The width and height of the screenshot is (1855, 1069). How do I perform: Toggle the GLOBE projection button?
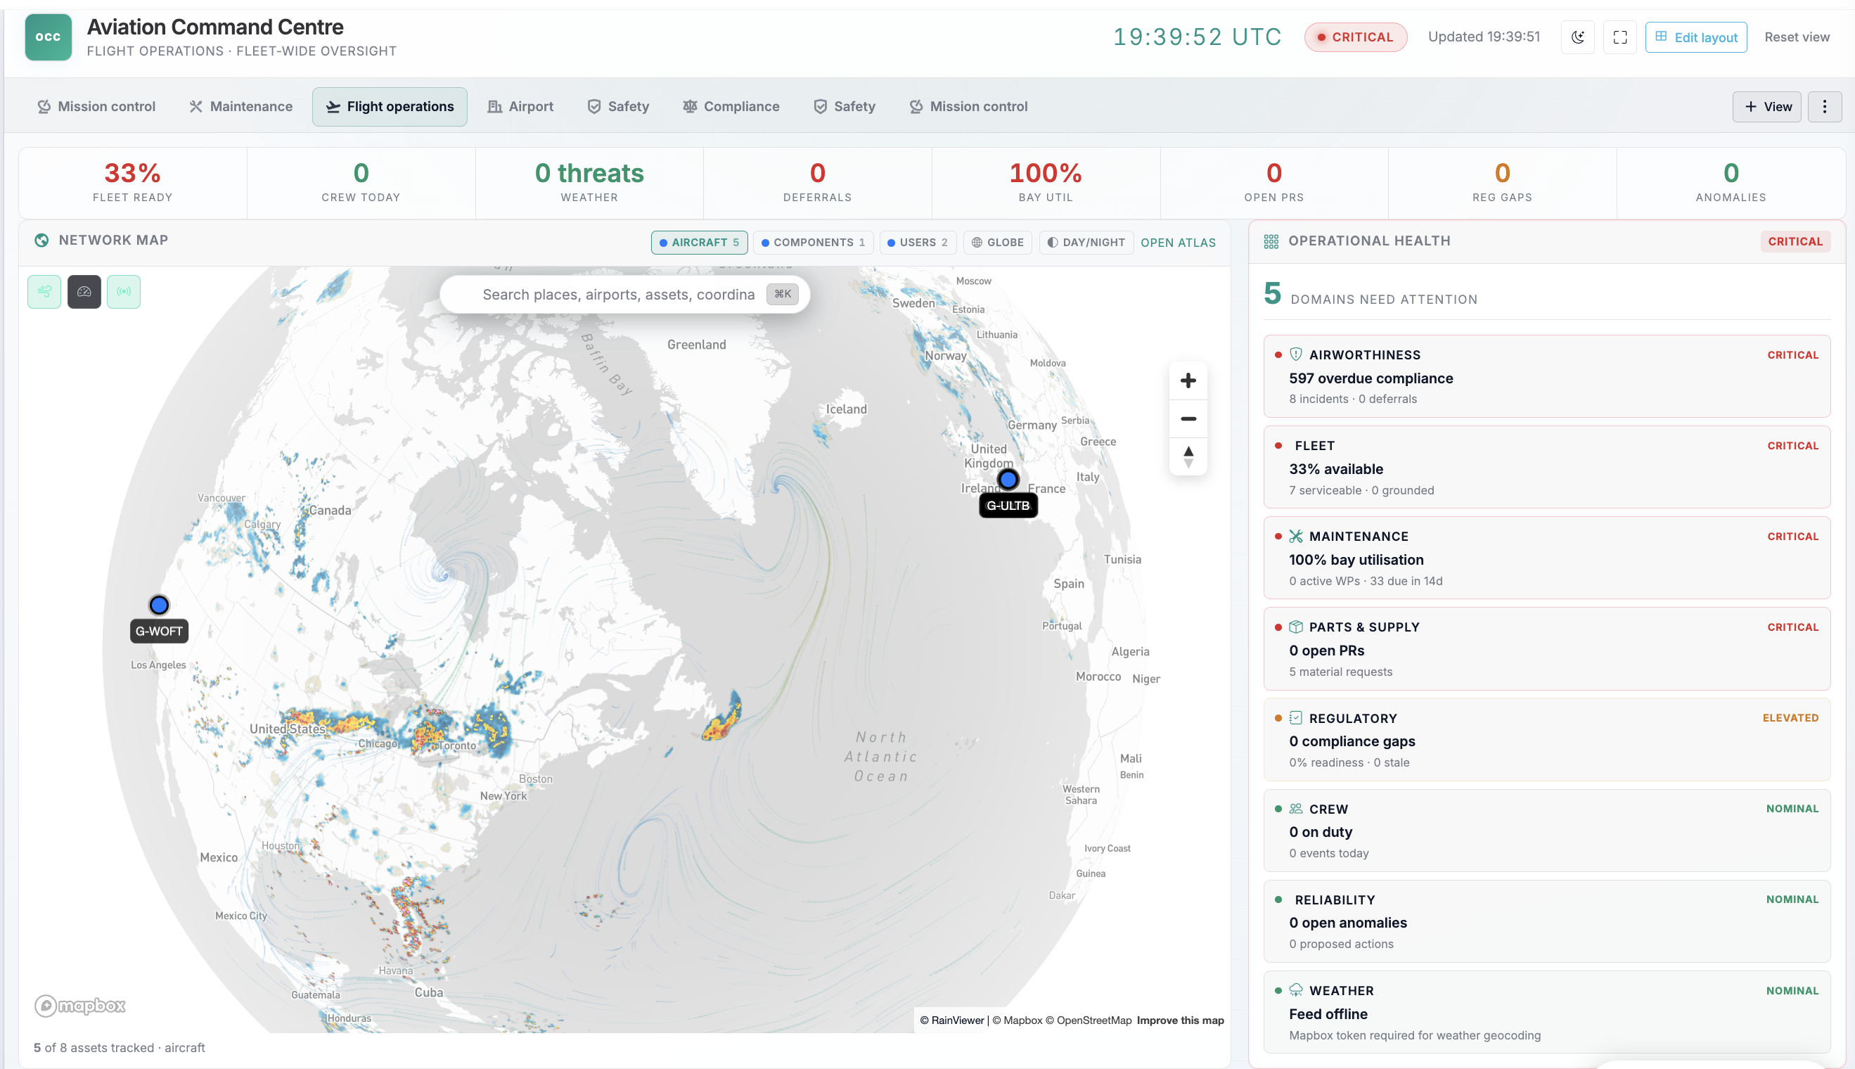coord(998,243)
